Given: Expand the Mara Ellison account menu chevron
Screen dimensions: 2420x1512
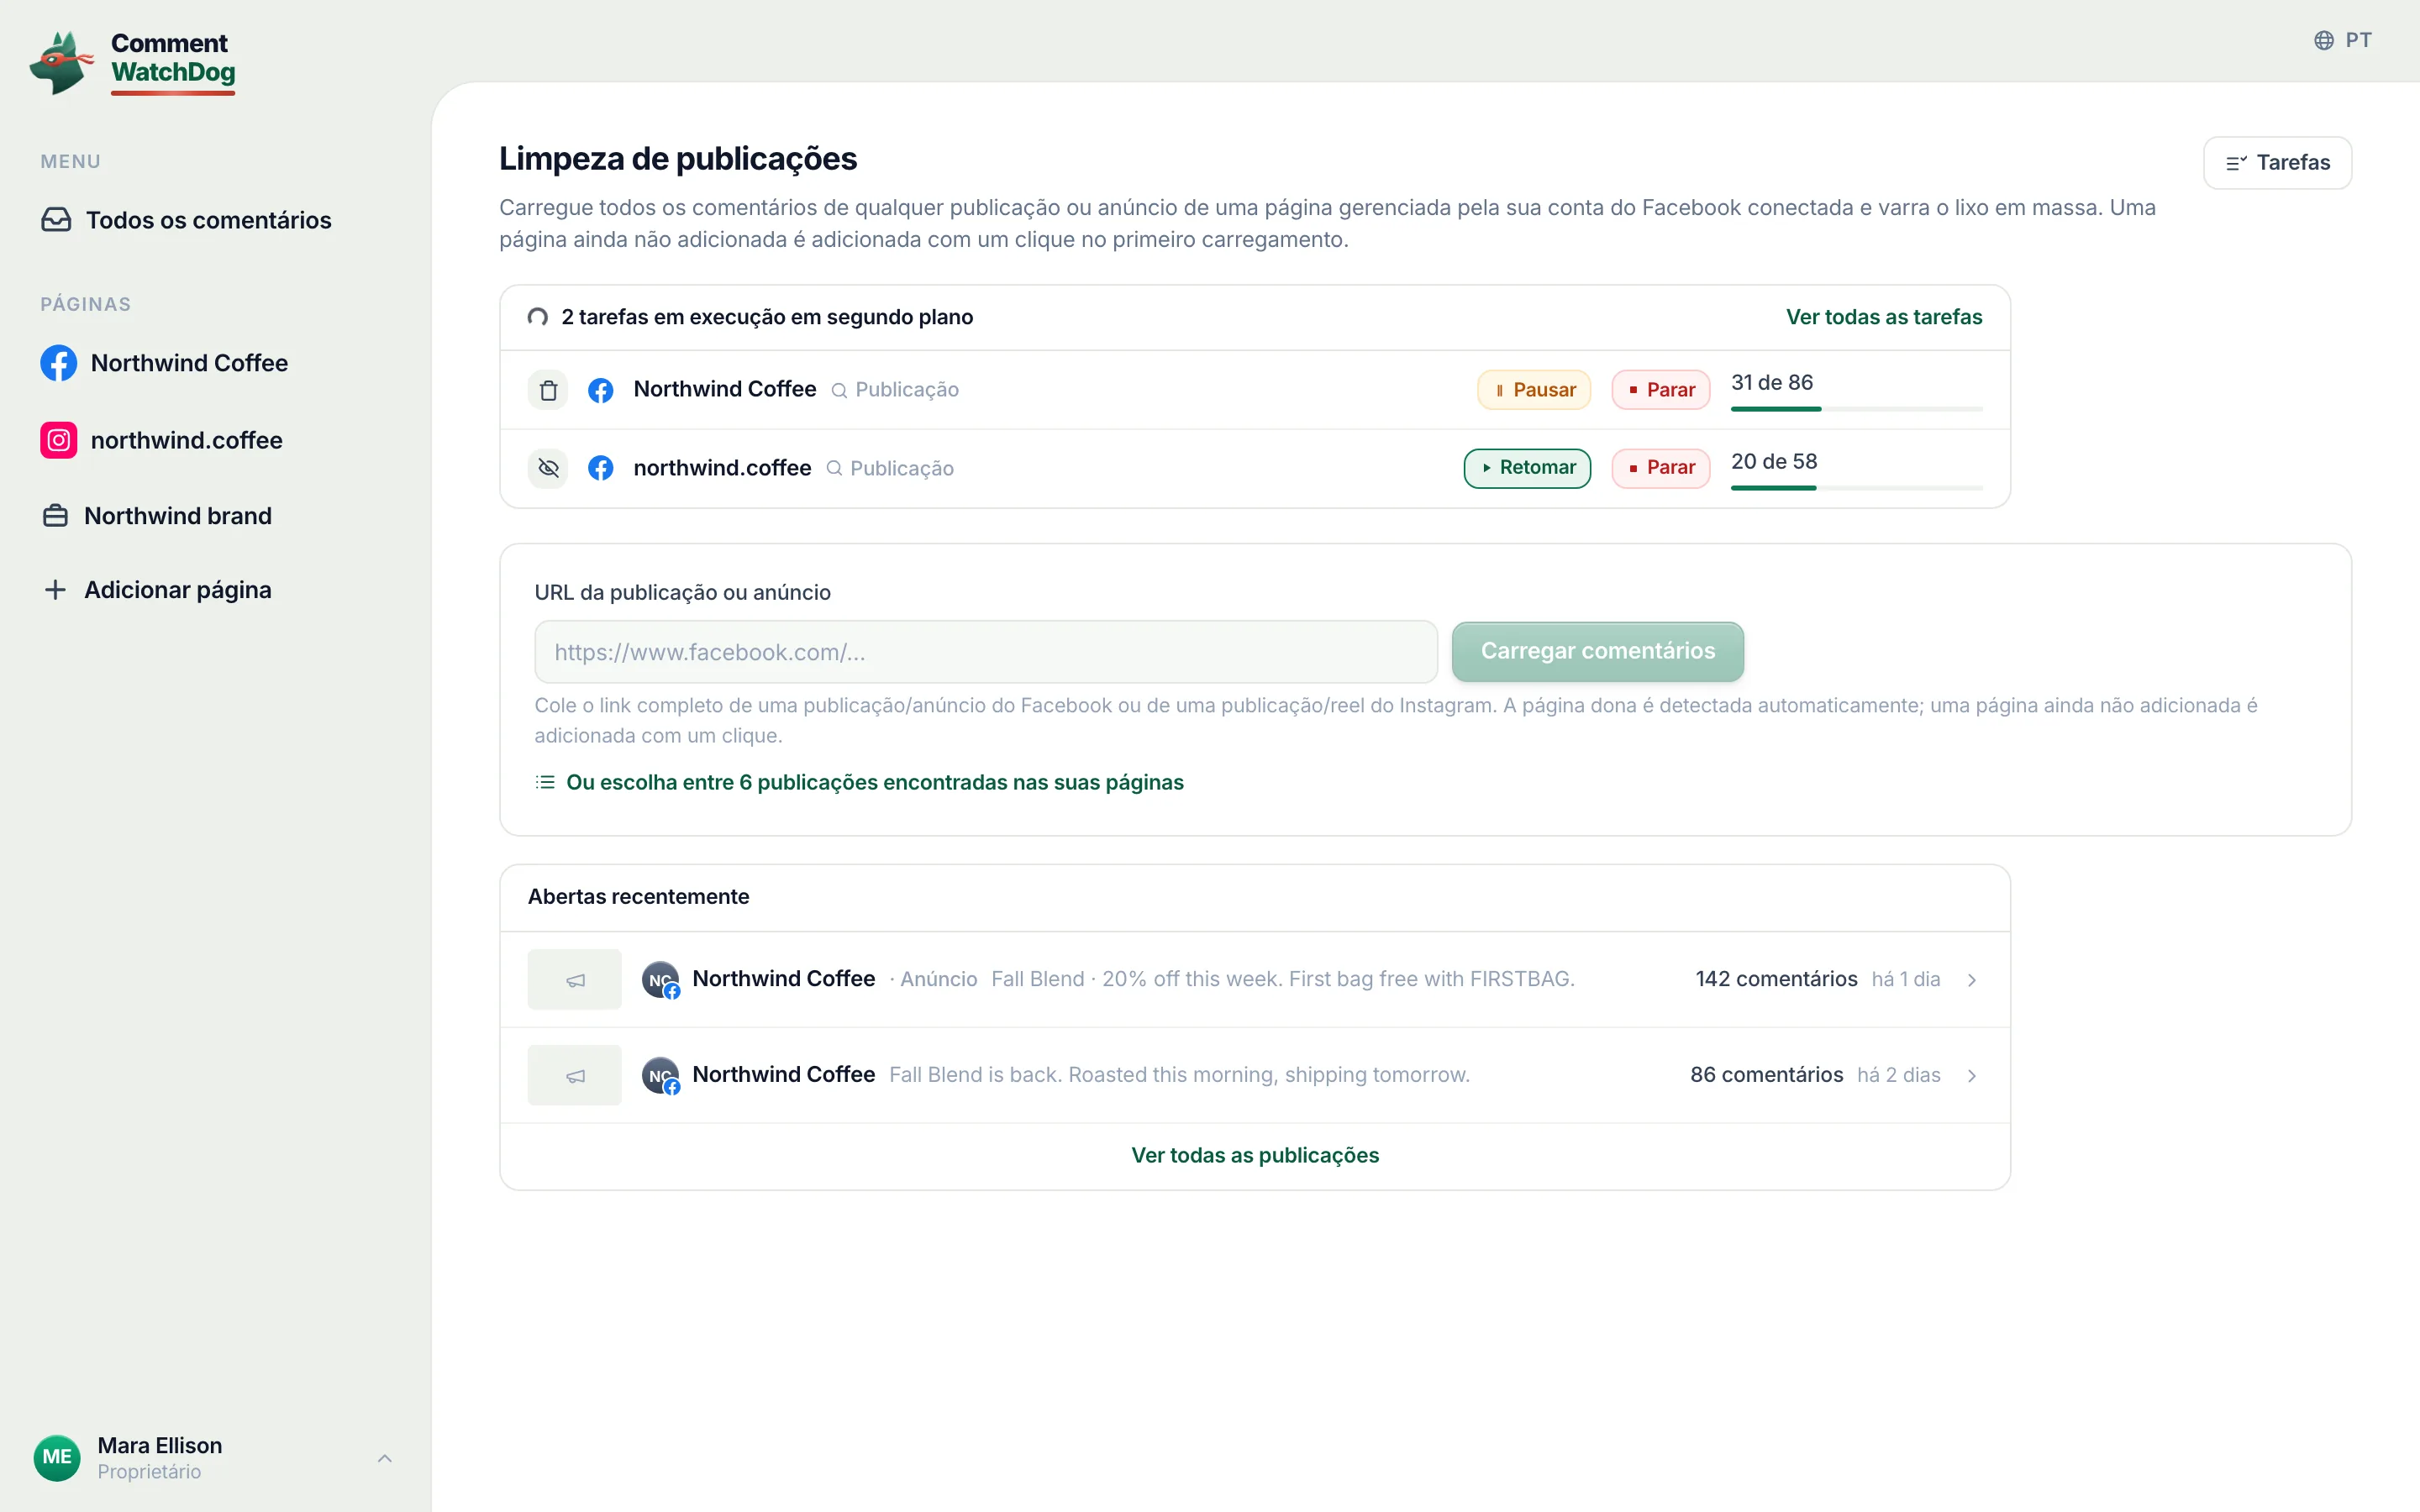Looking at the screenshot, I should tap(385, 1459).
